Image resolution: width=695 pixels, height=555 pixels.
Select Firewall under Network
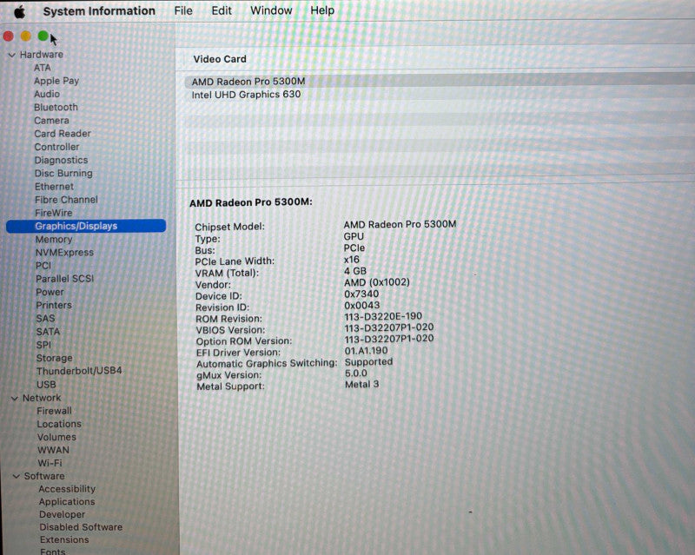54,411
